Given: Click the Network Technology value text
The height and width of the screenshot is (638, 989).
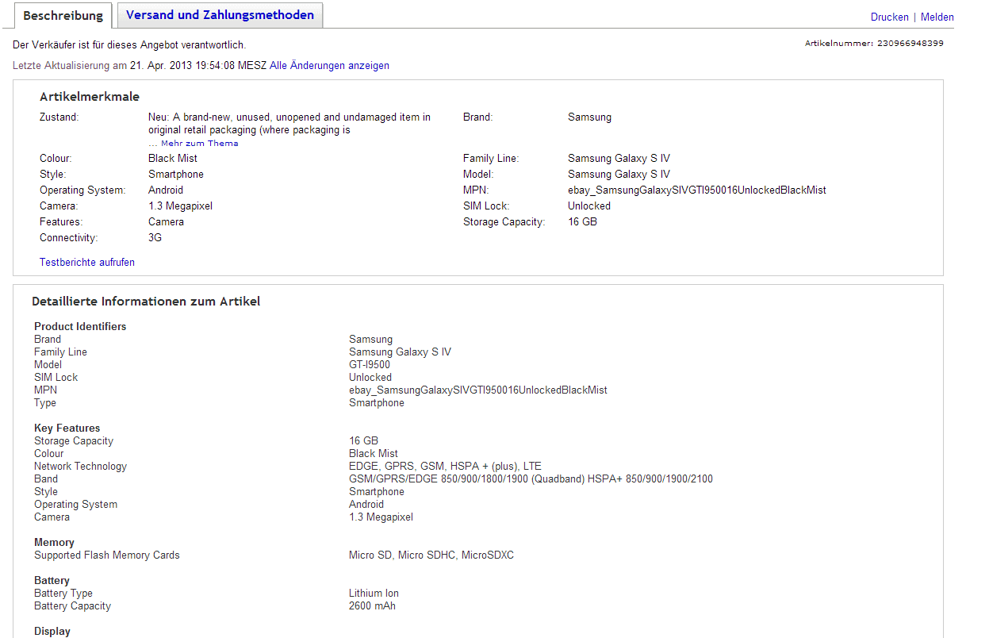Looking at the screenshot, I should coord(445,467).
